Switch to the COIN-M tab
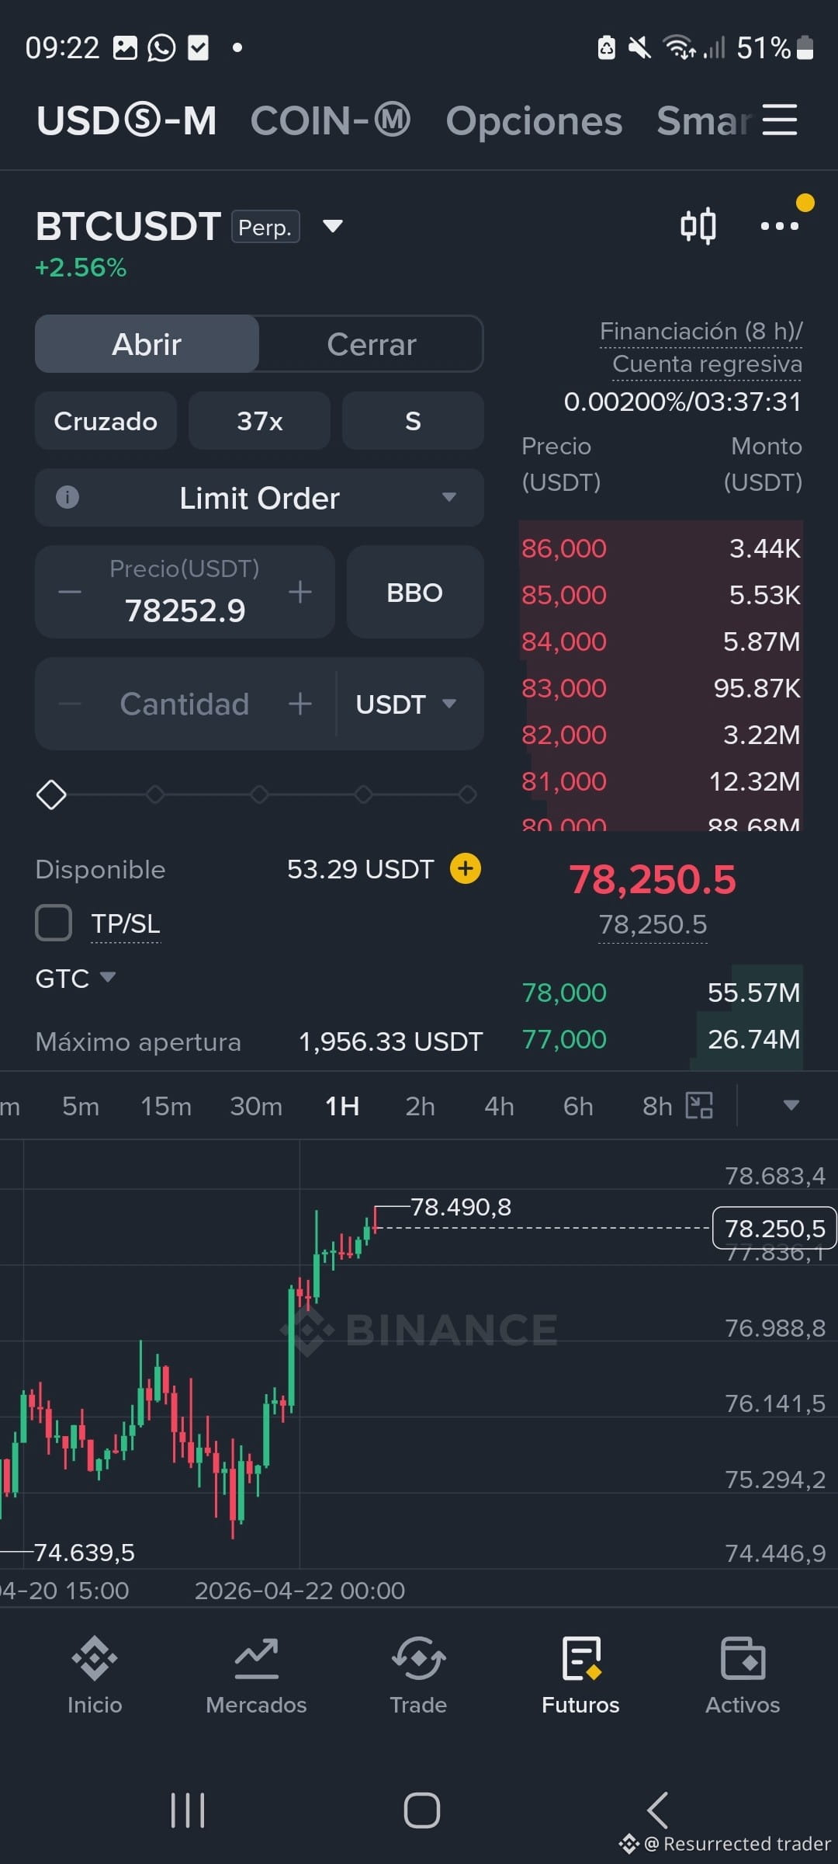The height and width of the screenshot is (1864, 838). pyautogui.click(x=331, y=120)
